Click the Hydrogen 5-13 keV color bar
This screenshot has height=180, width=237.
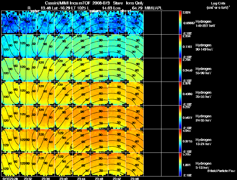[180, 164]
